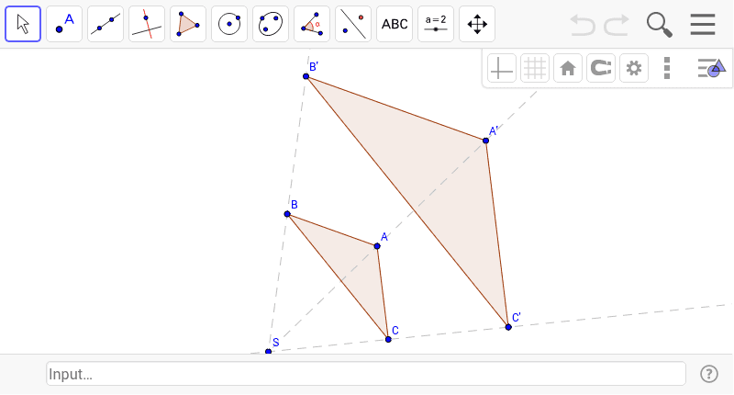Undo the last action
734x395 pixels.
point(583,25)
